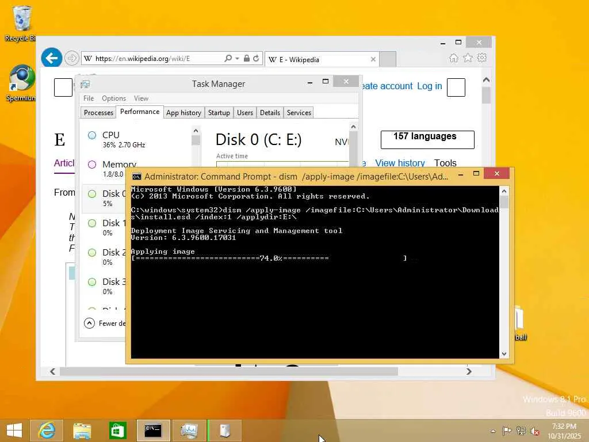Switch to the Services tab
Screen dimensions: 589x442
coord(299,113)
